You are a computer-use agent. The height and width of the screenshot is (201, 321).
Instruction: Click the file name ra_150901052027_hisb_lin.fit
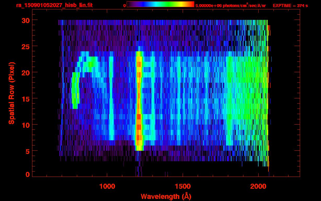coord(54,5)
